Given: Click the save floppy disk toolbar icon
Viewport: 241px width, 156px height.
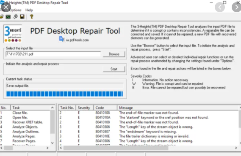Looking at the screenshot, I should (x=22, y=16).
